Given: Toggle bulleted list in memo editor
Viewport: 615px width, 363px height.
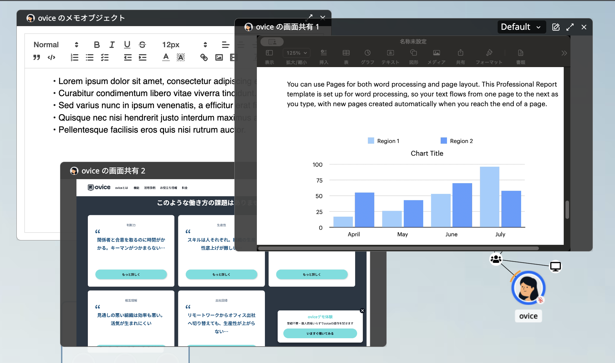Looking at the screenshot, I should pyautogui.click(x=90, y=57).
